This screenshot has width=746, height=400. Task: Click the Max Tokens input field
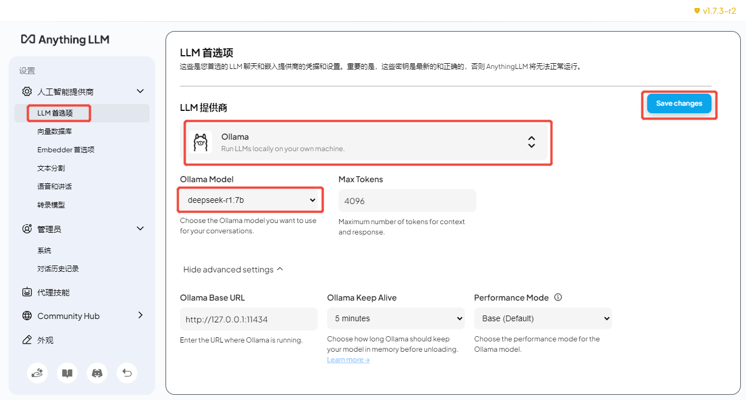(407, 201)
